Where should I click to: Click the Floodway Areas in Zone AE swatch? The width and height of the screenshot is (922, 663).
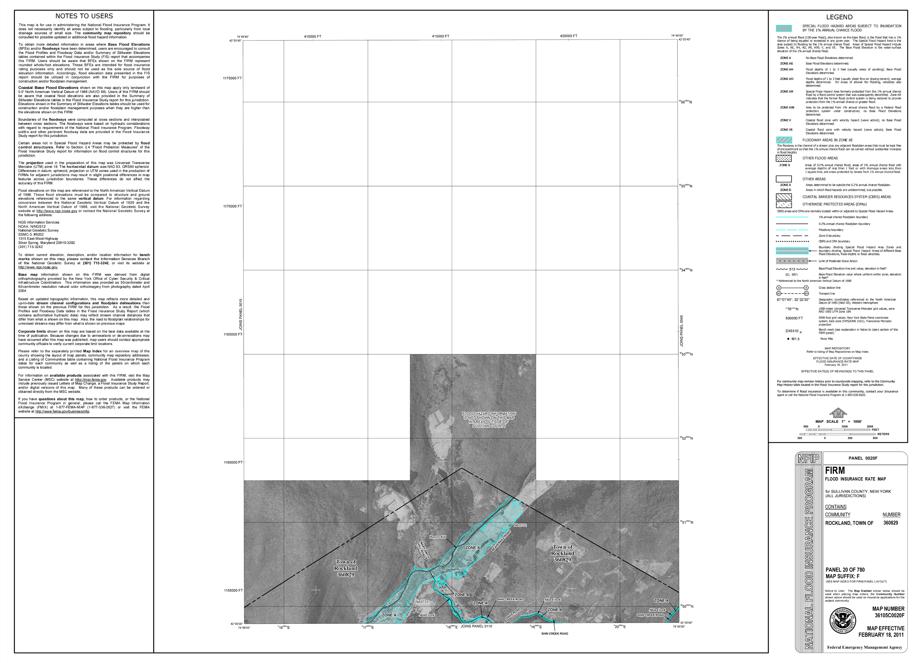tap(784, 140)
